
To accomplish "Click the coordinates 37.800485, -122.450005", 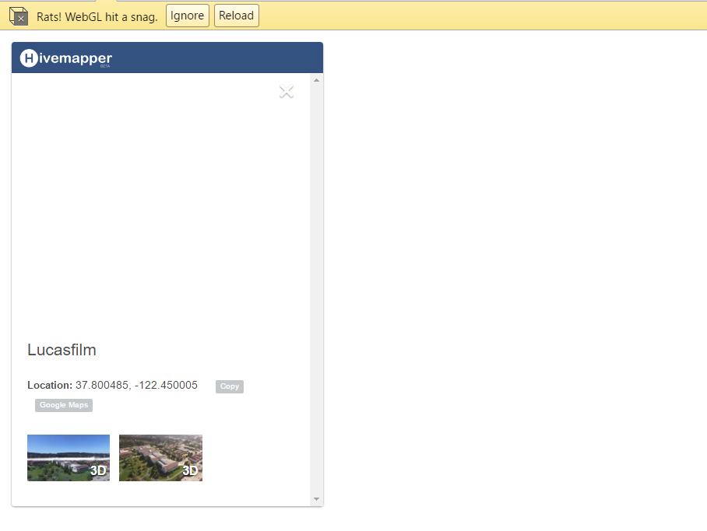I will click(x=136, y=385).
